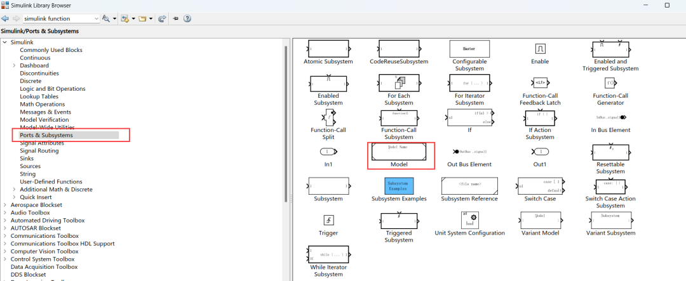Select the Continuous library
The width and height of the screenshot is (686, 281).
click(x=35, y=58)
